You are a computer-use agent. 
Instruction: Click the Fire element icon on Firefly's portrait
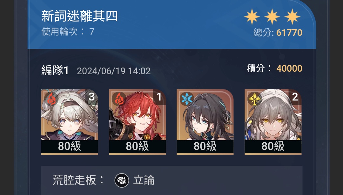point(51,99)
